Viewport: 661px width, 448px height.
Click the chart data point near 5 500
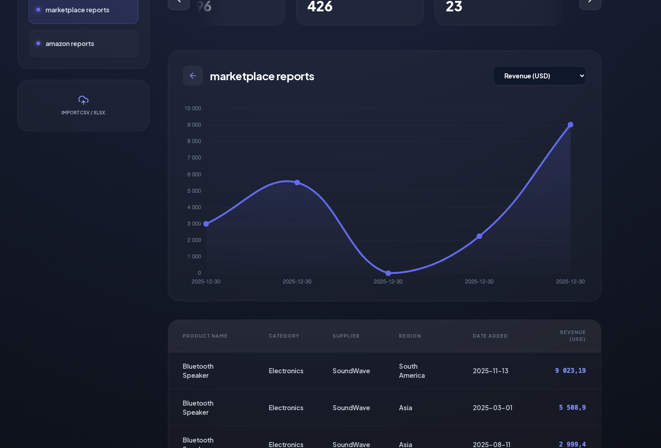(297, 182)
